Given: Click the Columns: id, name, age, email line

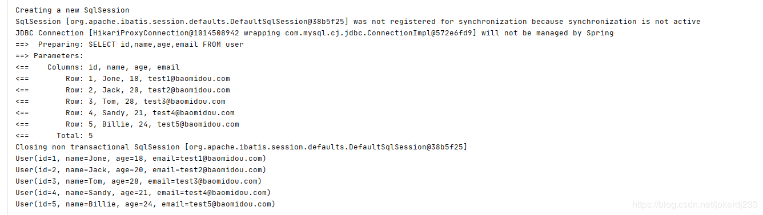Looking at the screenshot, I should coord(98,67).
